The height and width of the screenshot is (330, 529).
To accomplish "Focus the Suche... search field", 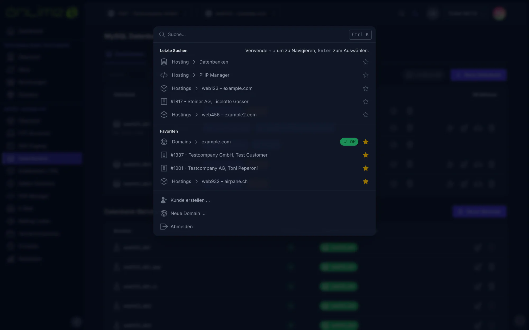I will pyautogui.click(x=257, y=34).
